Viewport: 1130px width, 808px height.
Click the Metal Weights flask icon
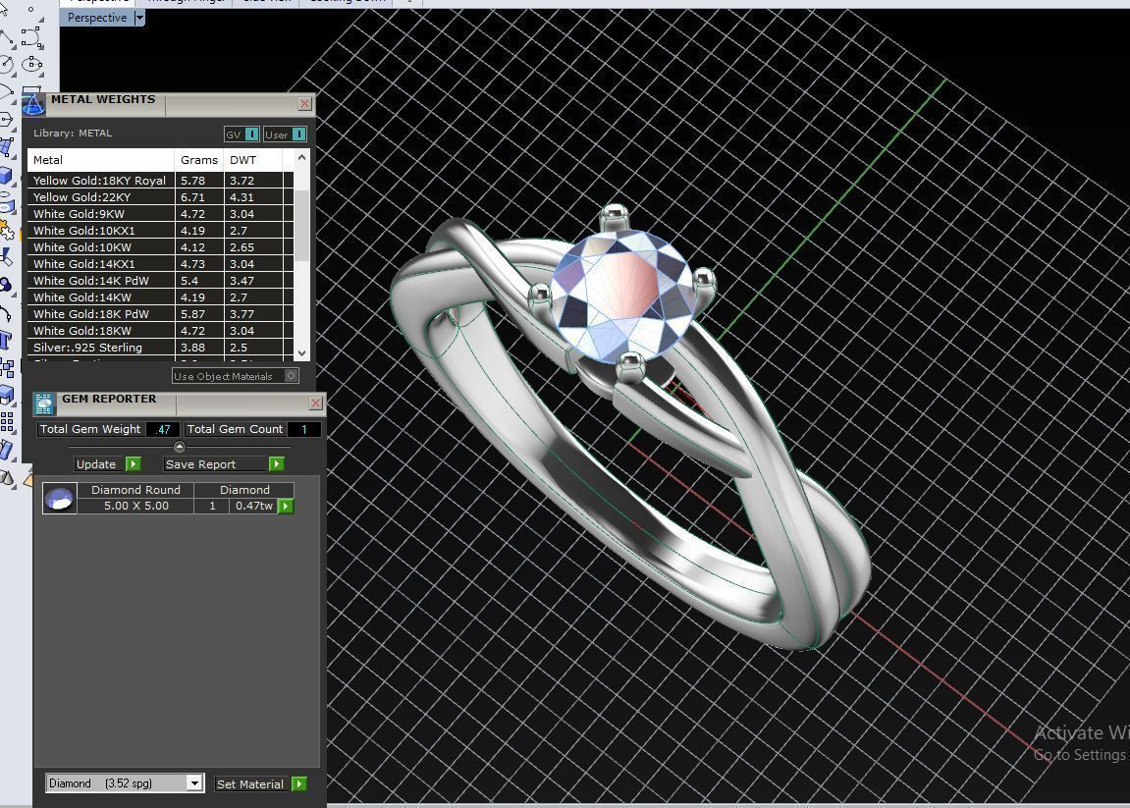(x=33, y=104)
